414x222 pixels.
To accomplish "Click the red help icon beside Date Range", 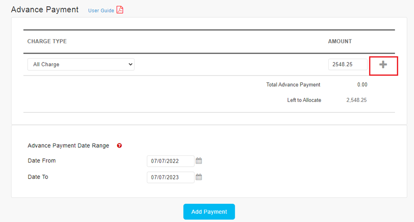I will [119, 146].
